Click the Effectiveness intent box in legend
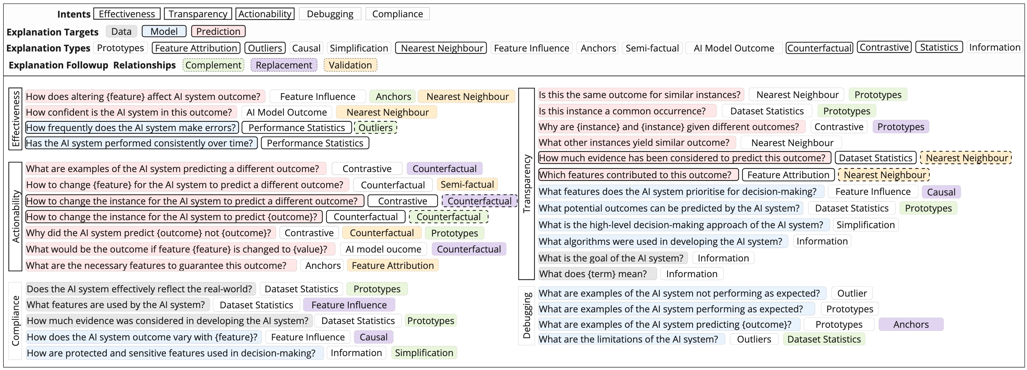This screenshot has width=1027, height=370. click(x=127, y=14)
